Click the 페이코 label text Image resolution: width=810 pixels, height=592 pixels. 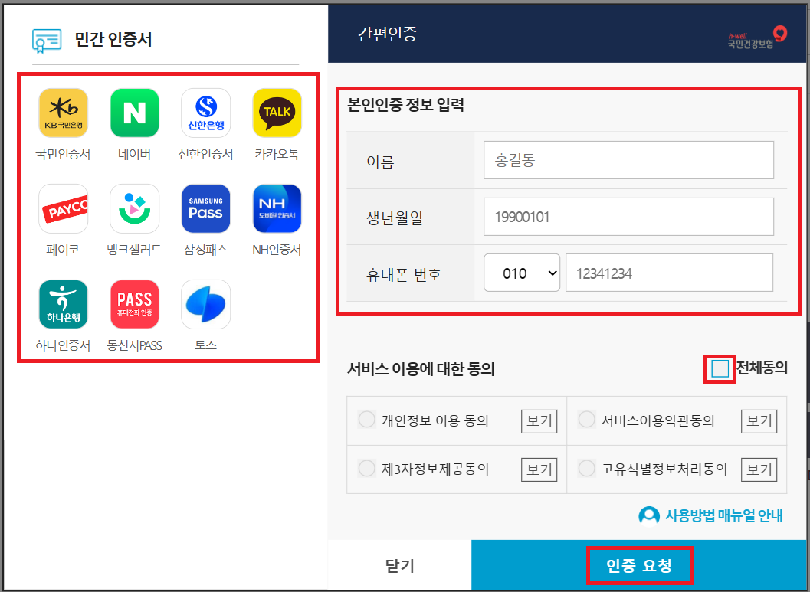pyautogui.click(x=63, y=250)
